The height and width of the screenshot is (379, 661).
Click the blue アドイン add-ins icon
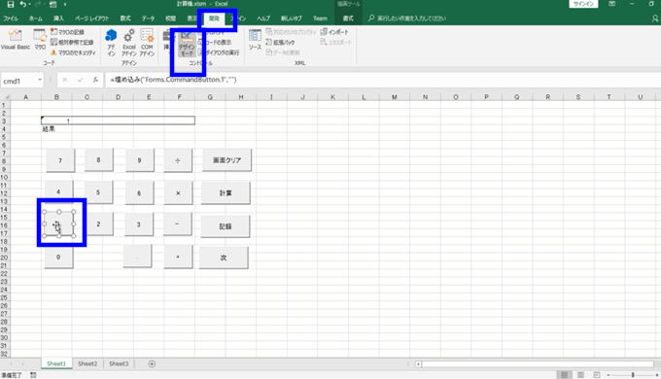tap(111, 42)
